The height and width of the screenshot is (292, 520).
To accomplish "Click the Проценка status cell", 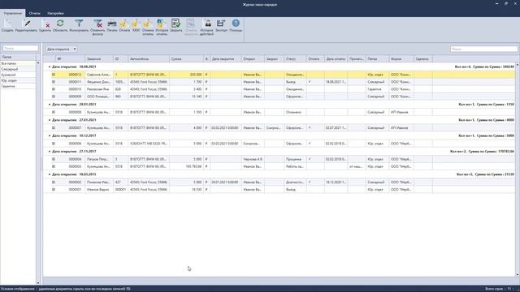I will [x=295, y=159].
